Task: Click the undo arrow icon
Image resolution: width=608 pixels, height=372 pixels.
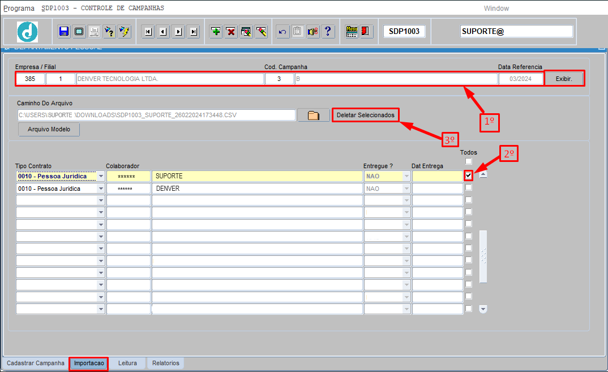Action: (x=282, y=31)
